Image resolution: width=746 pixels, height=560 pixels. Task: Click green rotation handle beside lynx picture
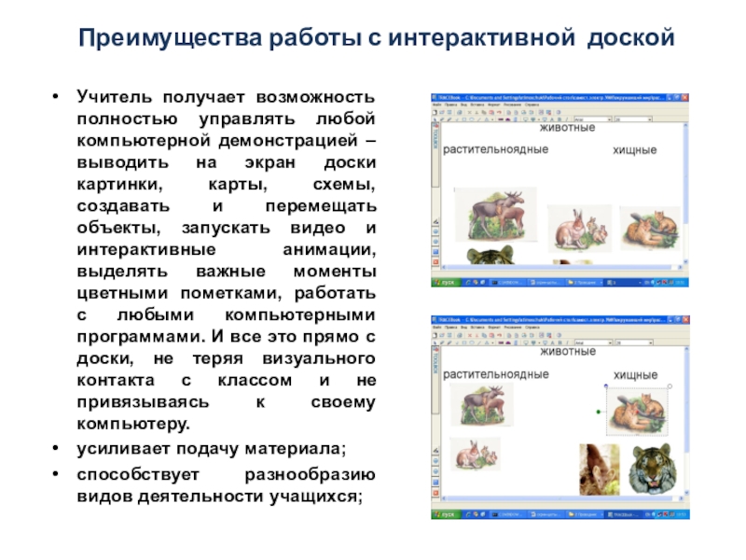pyautogui.click(x=598, y=412)
